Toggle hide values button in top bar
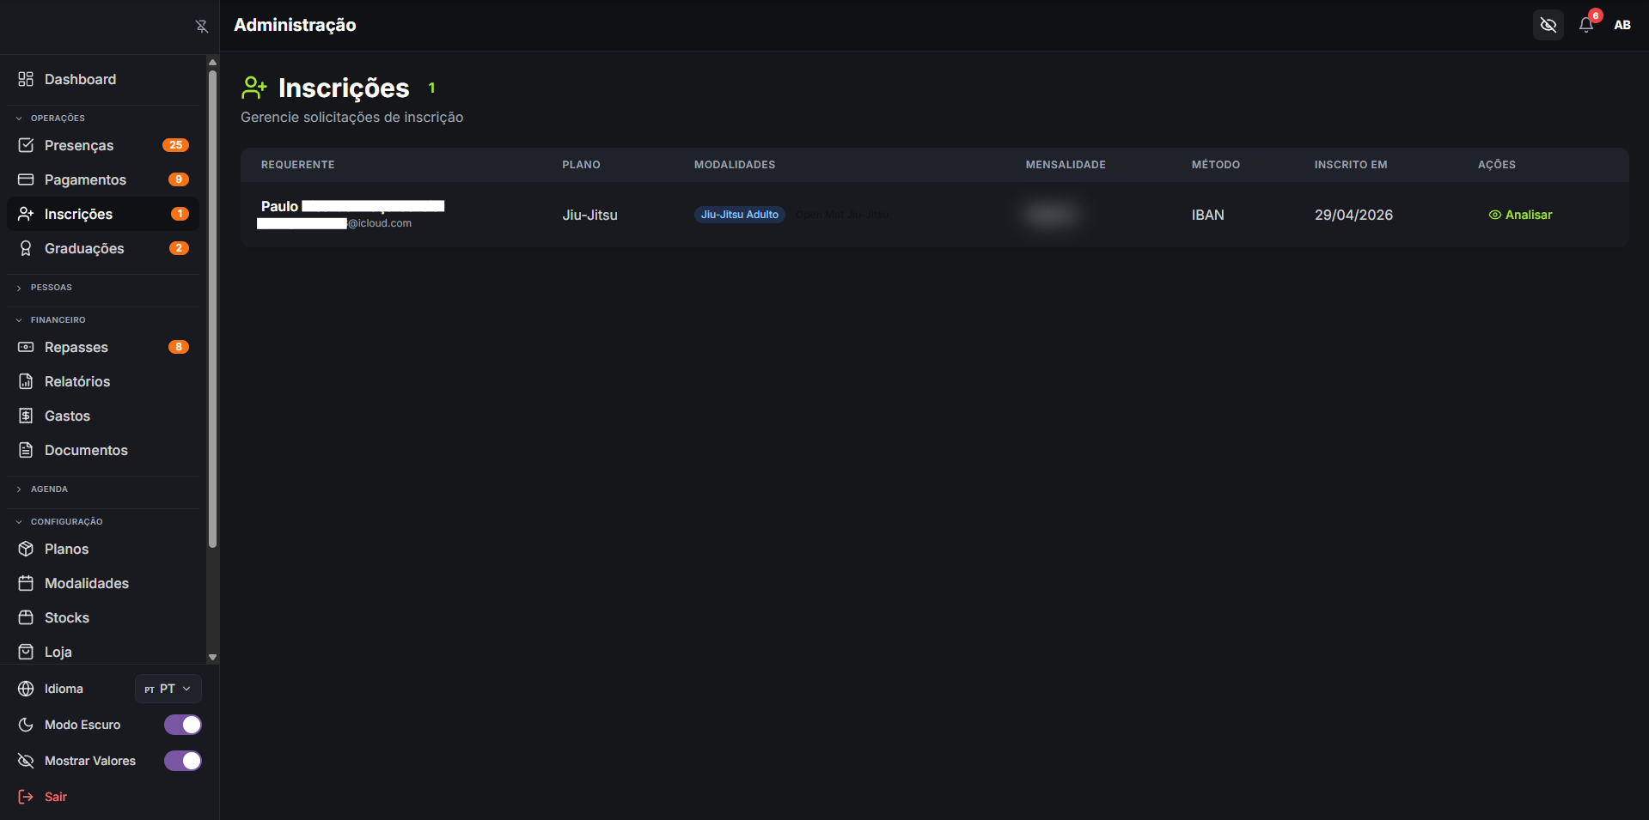The image size is (1649, 820). coord(1548,25)
